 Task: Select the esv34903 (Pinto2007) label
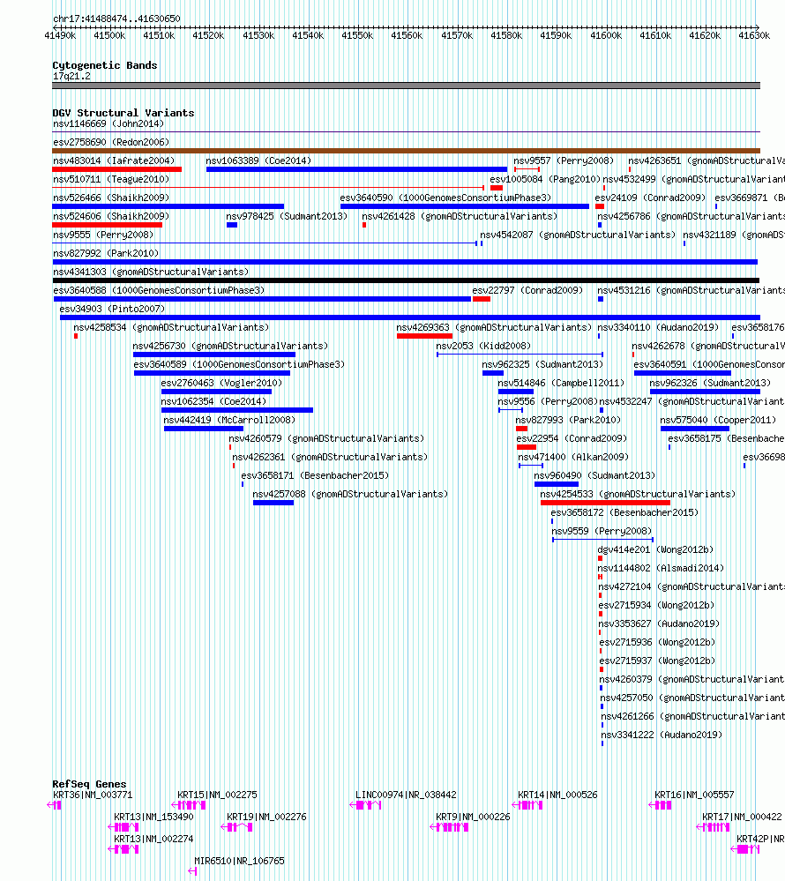[x=112, y=309]
